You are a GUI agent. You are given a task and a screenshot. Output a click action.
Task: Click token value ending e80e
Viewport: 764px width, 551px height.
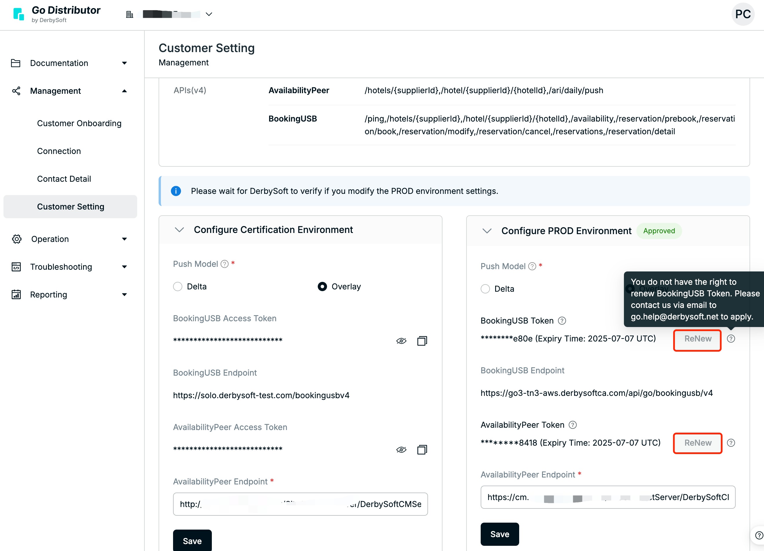tap(568, 339)
